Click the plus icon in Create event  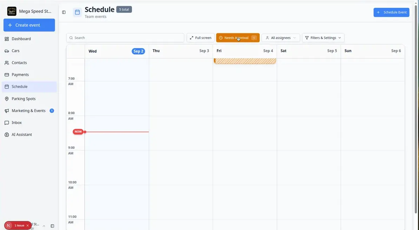(10, 25)
